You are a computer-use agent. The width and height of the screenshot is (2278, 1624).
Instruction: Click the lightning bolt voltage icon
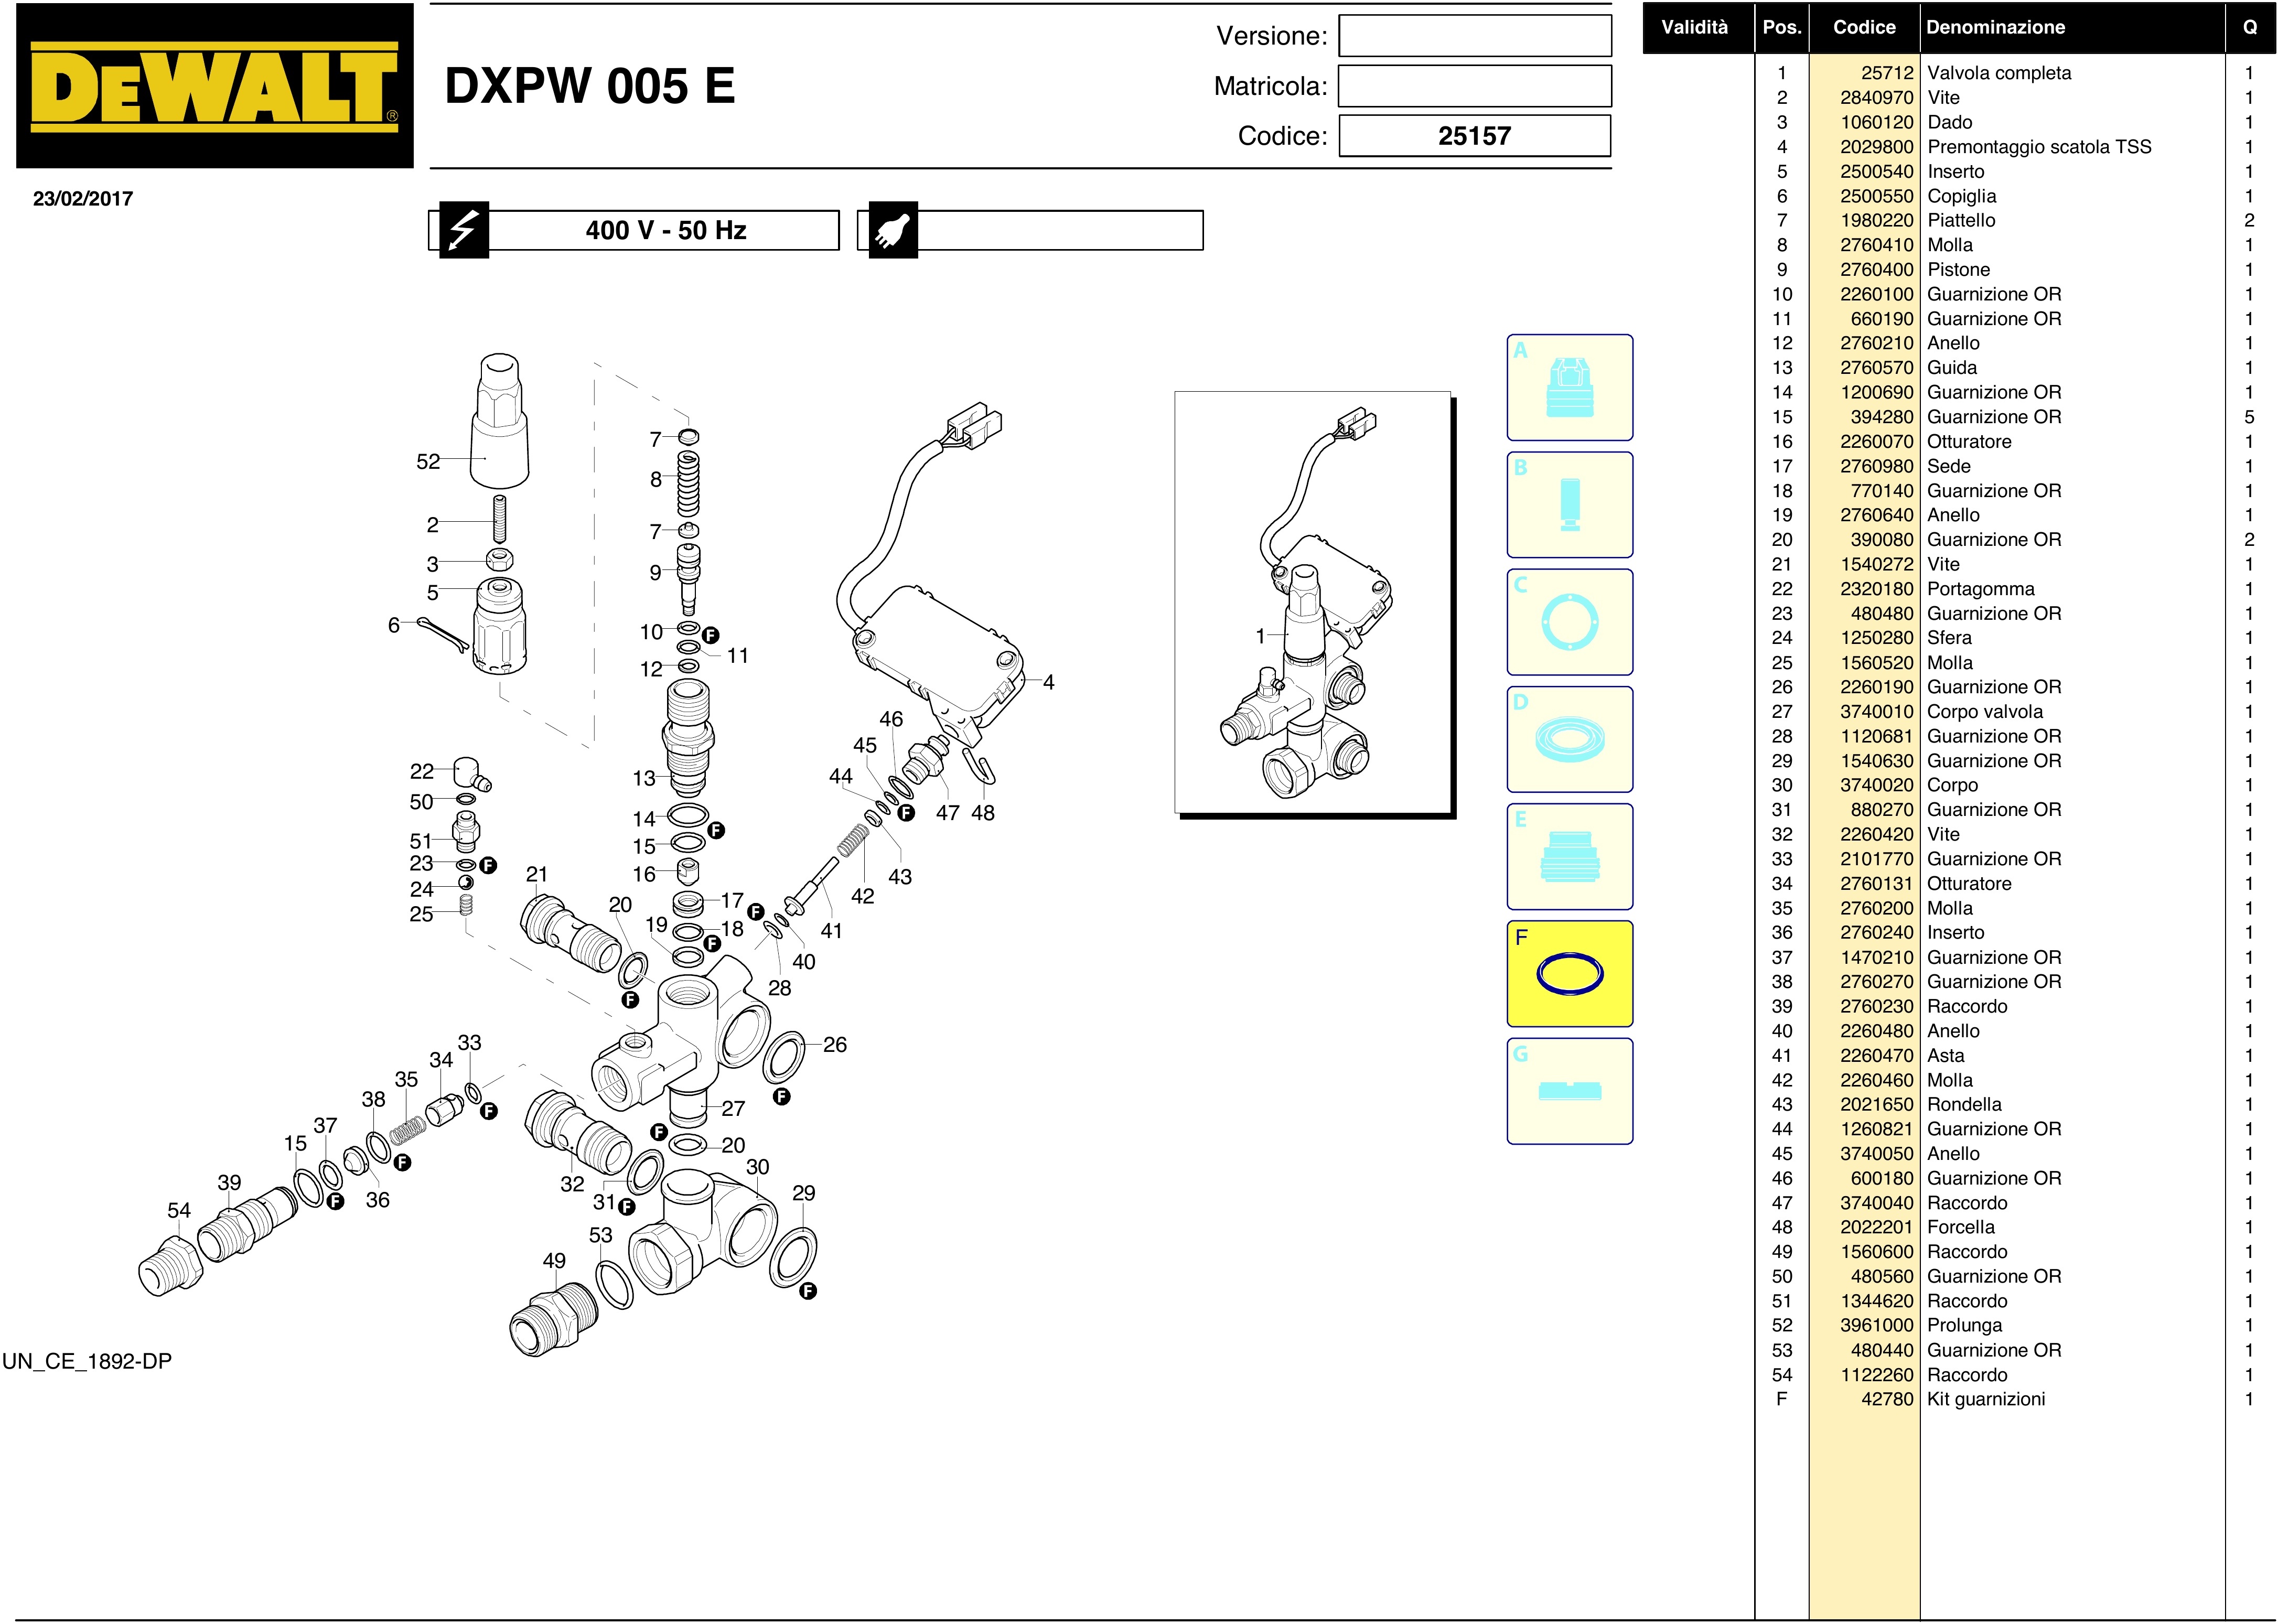(x=464, y=231)
